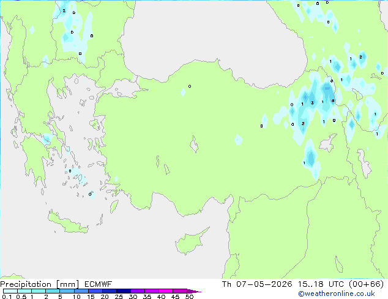Click the legend label '0.5'

click(x=21, y=297)
